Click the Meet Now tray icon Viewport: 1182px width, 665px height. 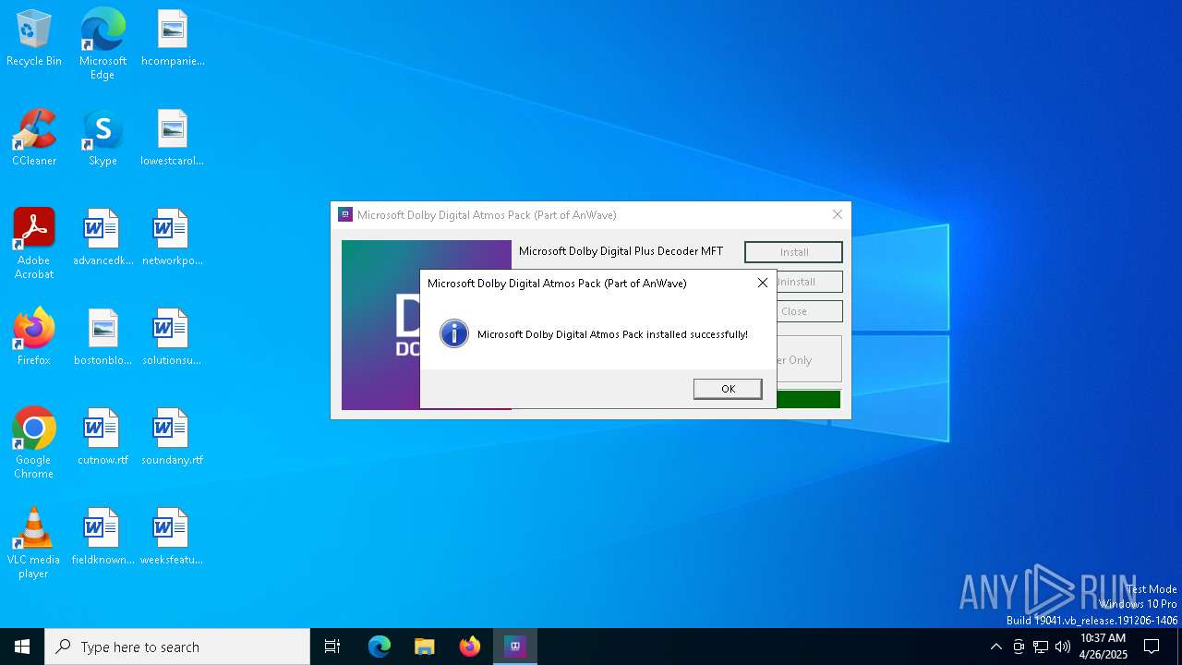(1019, 647)
